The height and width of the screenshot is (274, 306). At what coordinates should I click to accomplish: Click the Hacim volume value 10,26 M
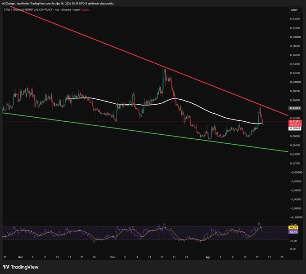85,9
